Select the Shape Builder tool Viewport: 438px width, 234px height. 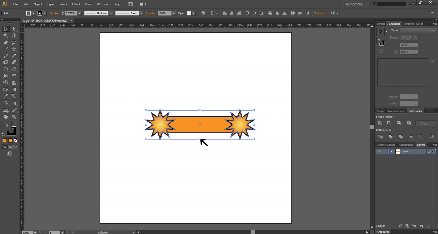[6, 83]
